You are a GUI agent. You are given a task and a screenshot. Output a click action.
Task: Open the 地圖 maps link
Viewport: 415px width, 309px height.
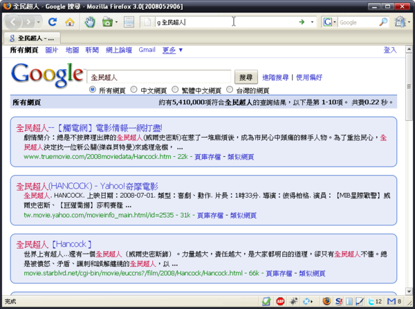(72, 50)
